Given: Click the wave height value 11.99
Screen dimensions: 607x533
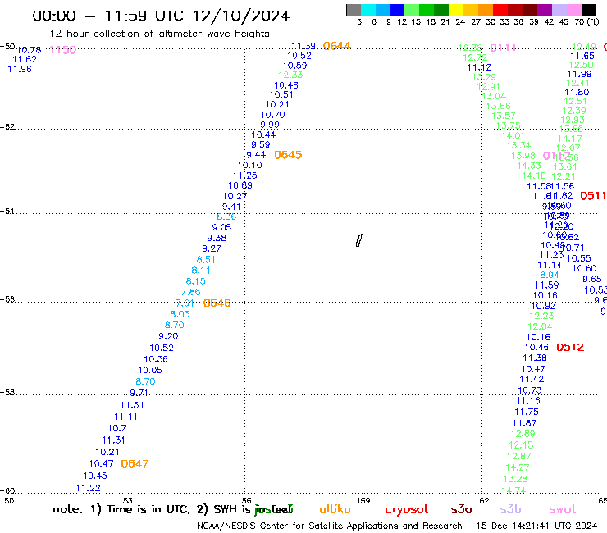Looking at the screenshot, I should click(579, 74).
